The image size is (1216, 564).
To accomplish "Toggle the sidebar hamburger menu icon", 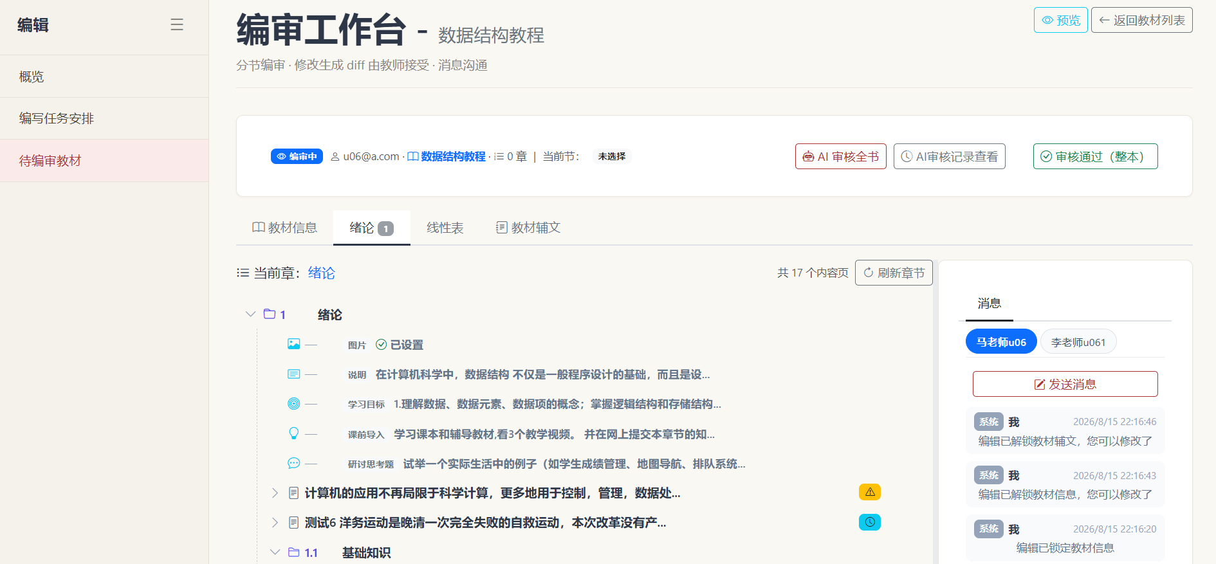I will 177,24.
